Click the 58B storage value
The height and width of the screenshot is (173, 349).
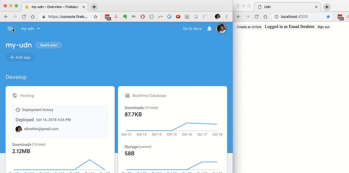point(129,153)
